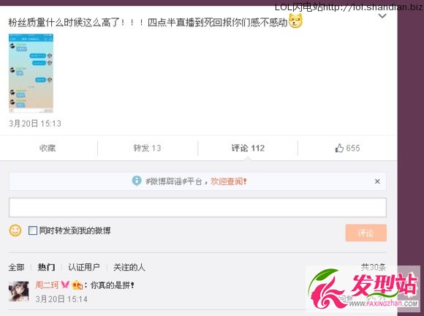Screen dimensions: 424x316
Task: Click the 收藏 favorite button
Action: click(x=48, y=148)
